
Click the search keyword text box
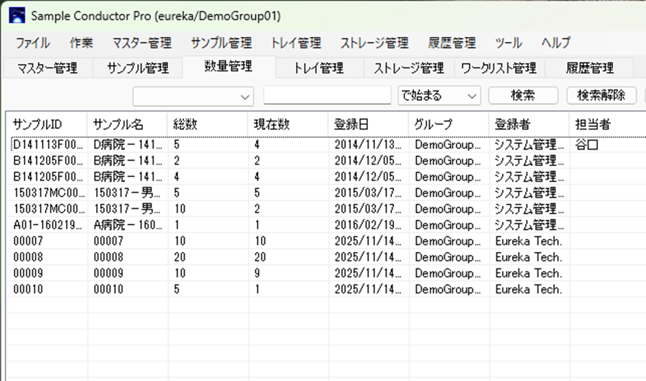tap(327, 95)
